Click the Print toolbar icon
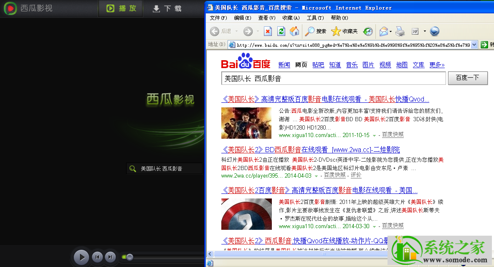This screenshot has height=267, width=494. coord(400,31)
